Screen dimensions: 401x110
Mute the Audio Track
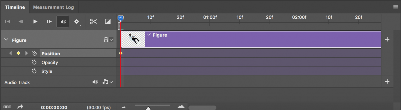tap(95, 82)
